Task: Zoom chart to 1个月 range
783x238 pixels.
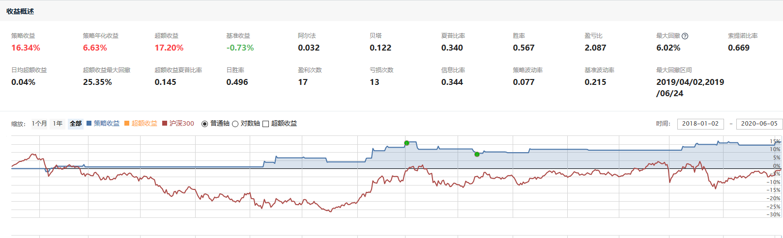Action: 39,124
